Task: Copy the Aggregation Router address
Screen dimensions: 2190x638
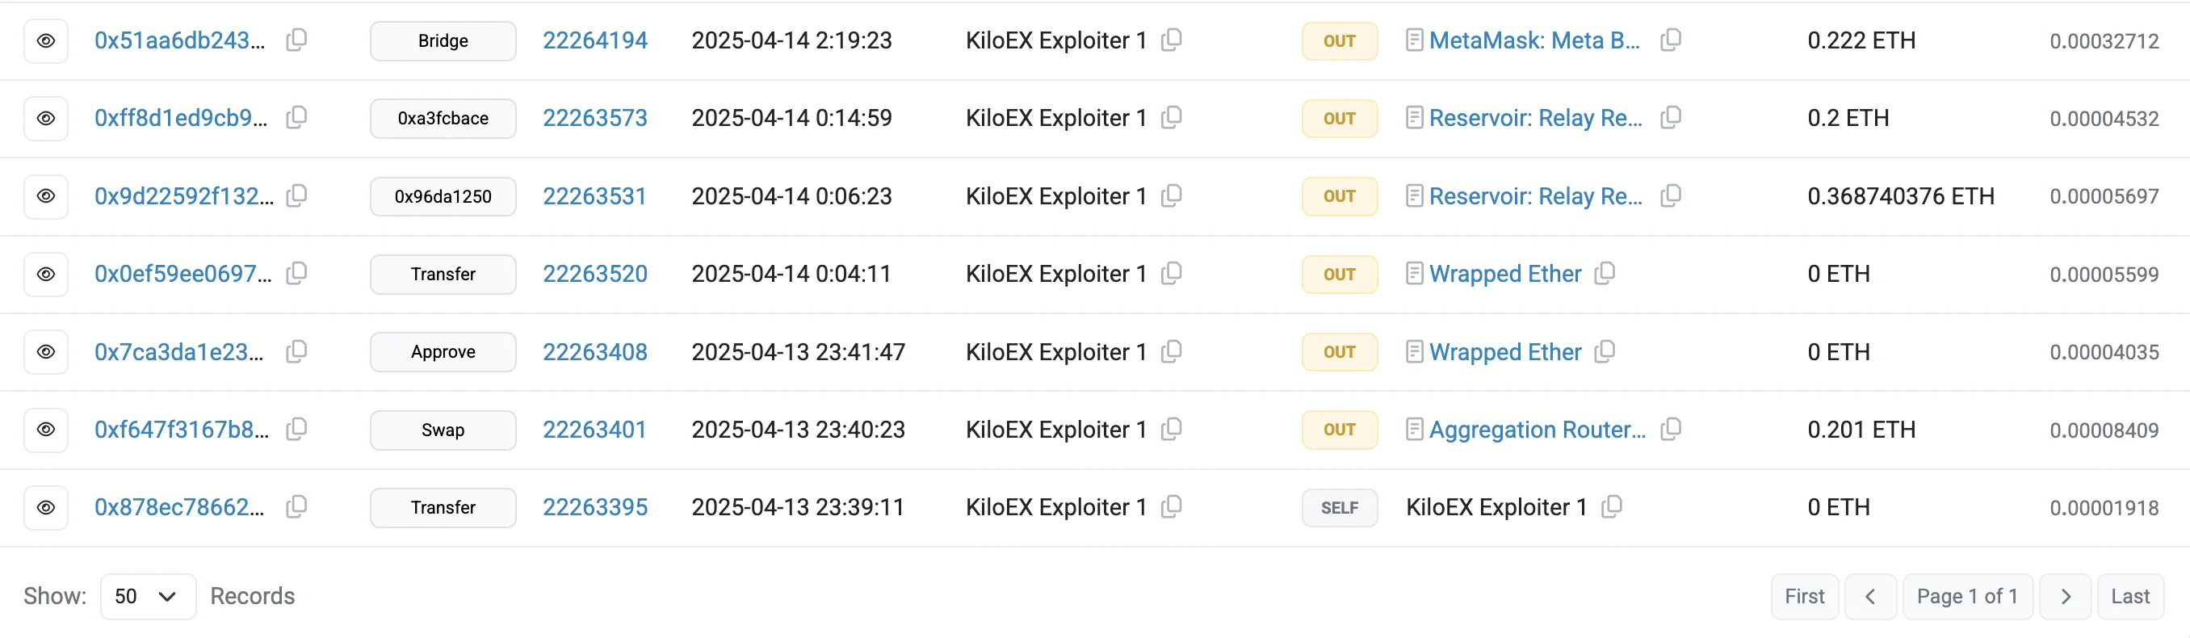Action: tap(1671, 430)
